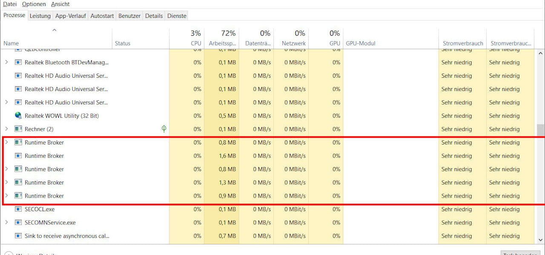Expand the Realtek Bluetooth BTDevManager entry
The height and width of the screenshot is (255, 545).
(6, 62)
